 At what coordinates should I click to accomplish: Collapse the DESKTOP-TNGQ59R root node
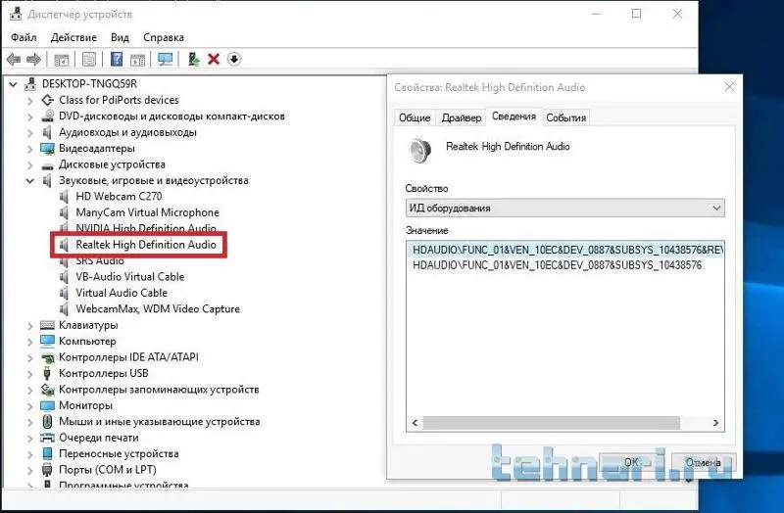pyautogui.click(x=14, y=84)
